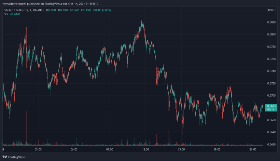
Task: Click the Stellar / TetherUS symbol title
Action: point(16,10)
